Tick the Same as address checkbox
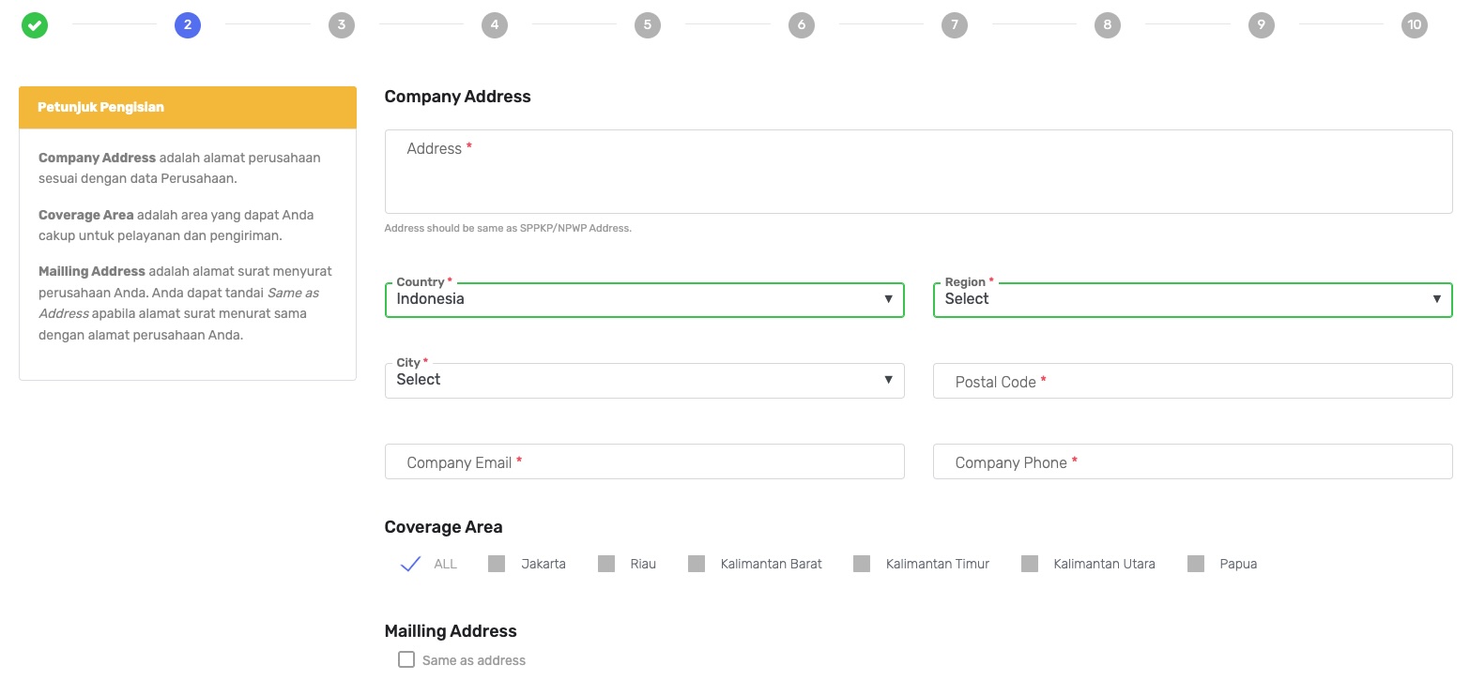Viewport: 1470px width, 680px height. click(406, 659)
